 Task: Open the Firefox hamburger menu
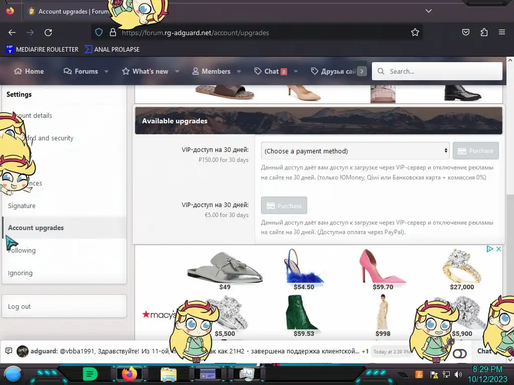coord(502,32)
